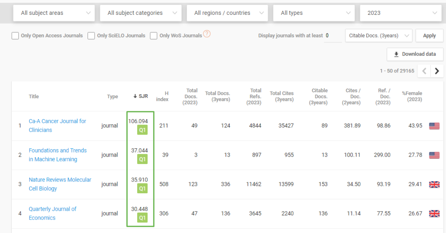This screenshot has height=233, width=446.
Task: Click the minimum journals count input field
Action: point(333,36)
